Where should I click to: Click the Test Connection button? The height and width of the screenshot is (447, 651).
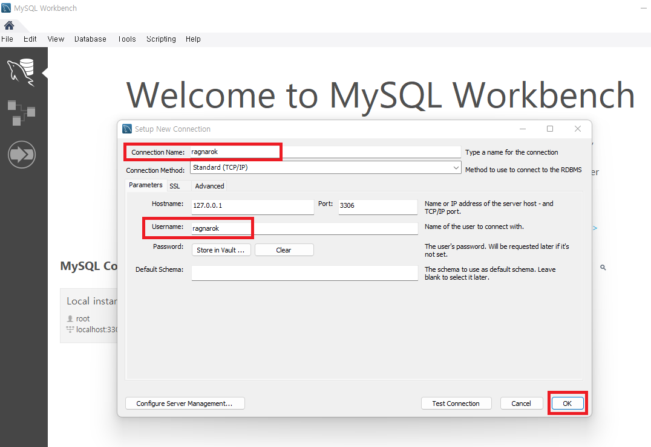[x=456, y=404]
